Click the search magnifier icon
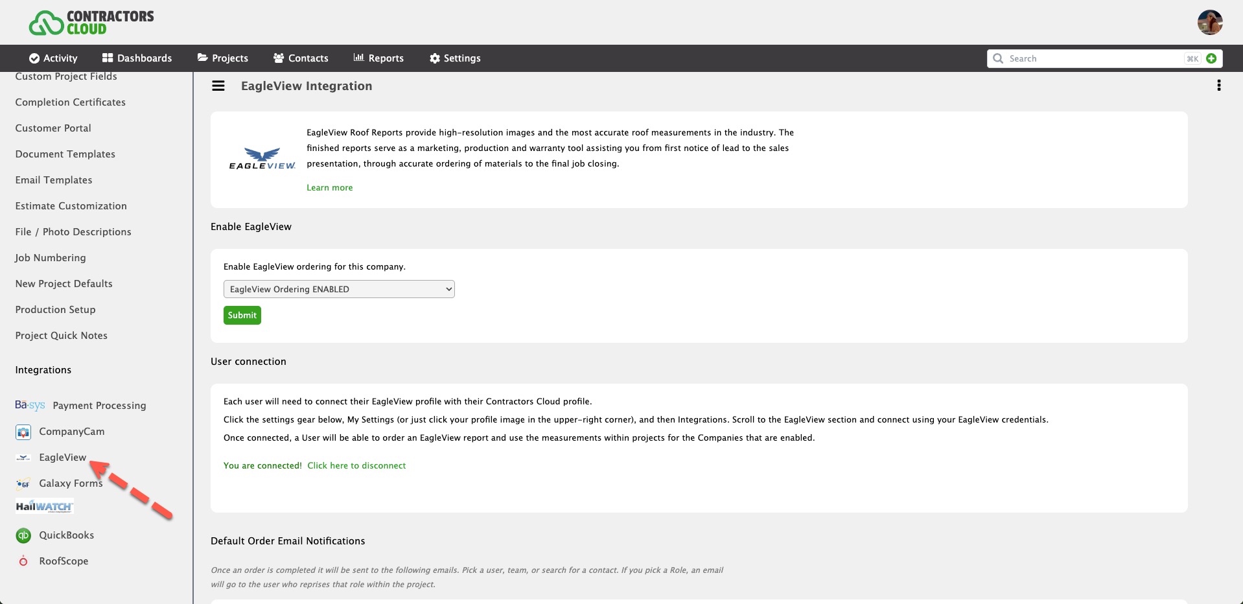 [x=998, y=58]
